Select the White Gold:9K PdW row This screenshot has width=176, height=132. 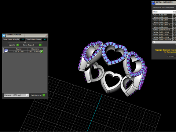(164, 30)
